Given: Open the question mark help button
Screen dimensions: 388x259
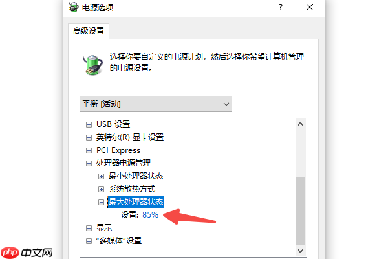Looking at the screenshot, I should [281, 7].
